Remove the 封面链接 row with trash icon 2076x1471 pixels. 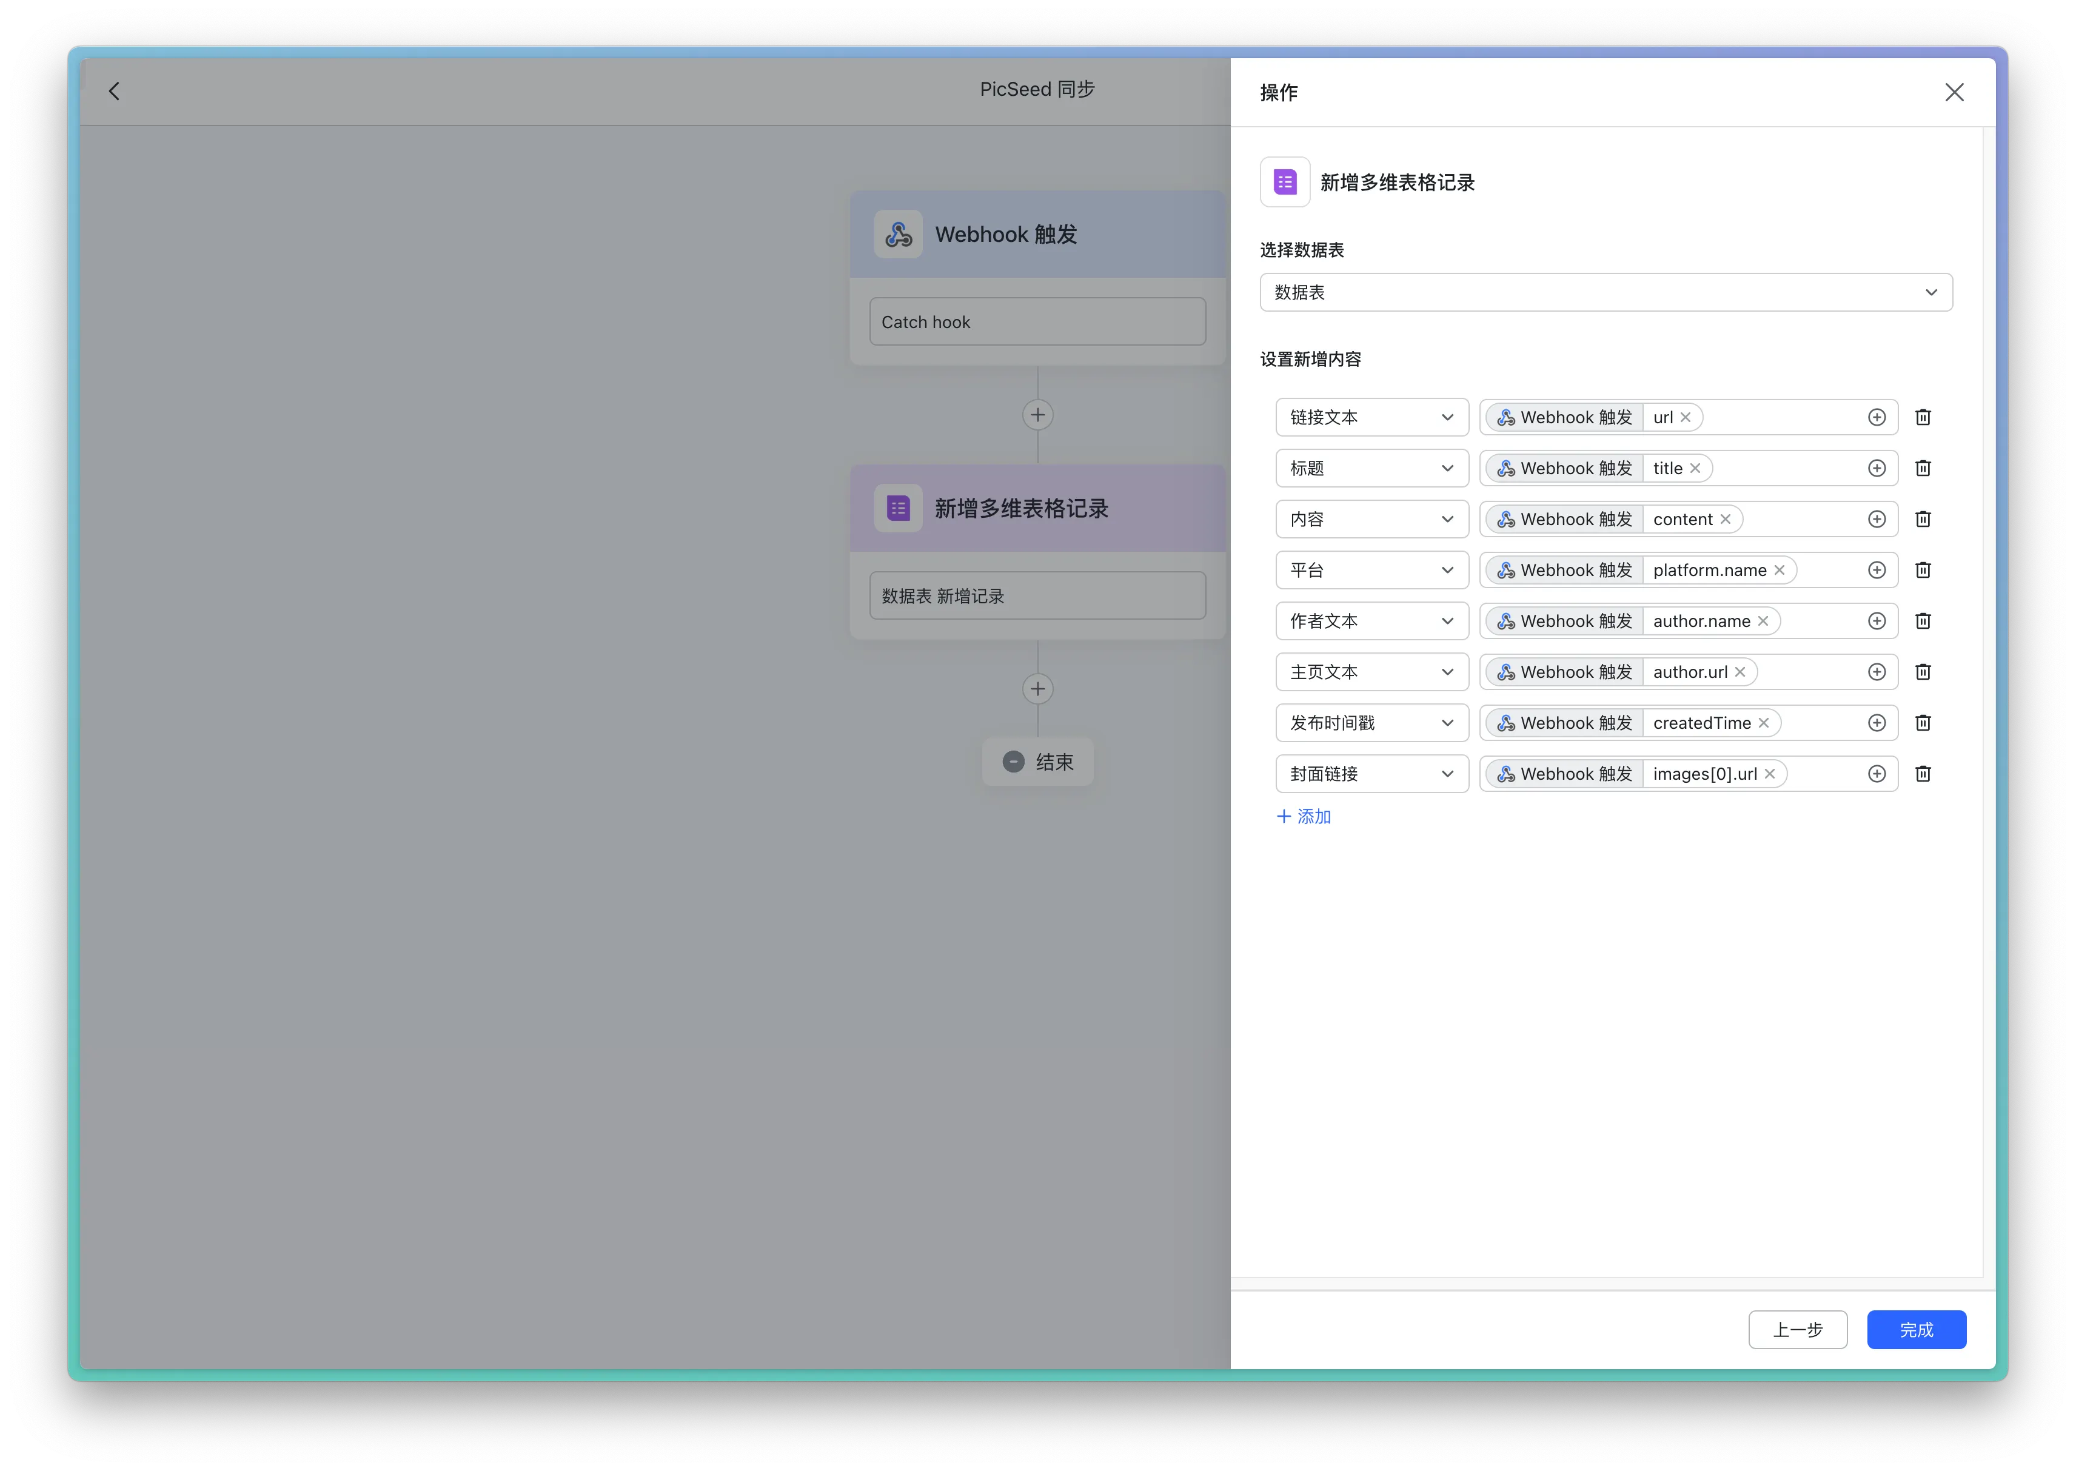[1923, 774]
